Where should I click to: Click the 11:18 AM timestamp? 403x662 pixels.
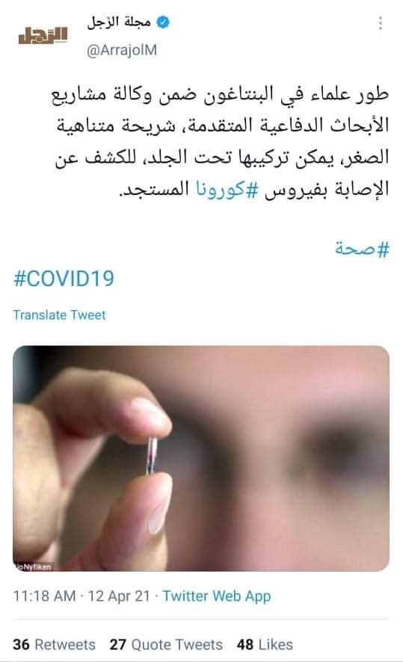(x=44, y=596)
